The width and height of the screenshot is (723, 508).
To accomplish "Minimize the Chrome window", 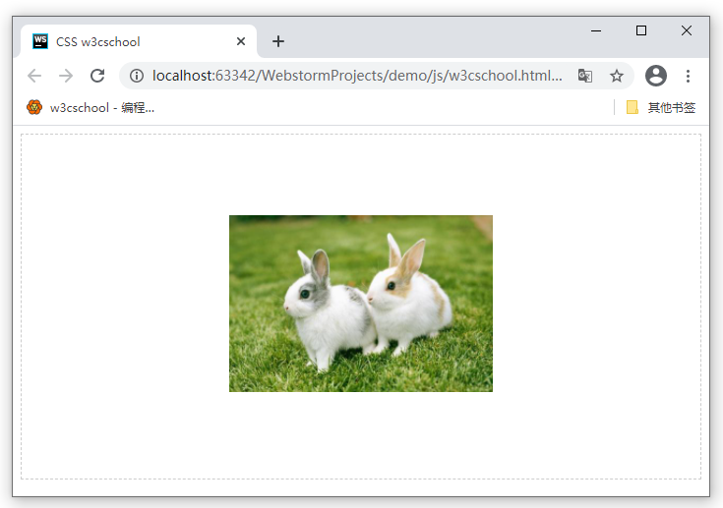I will tap(596, 30).
